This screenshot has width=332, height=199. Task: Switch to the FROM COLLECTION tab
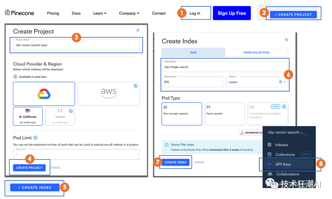point(256,52)
